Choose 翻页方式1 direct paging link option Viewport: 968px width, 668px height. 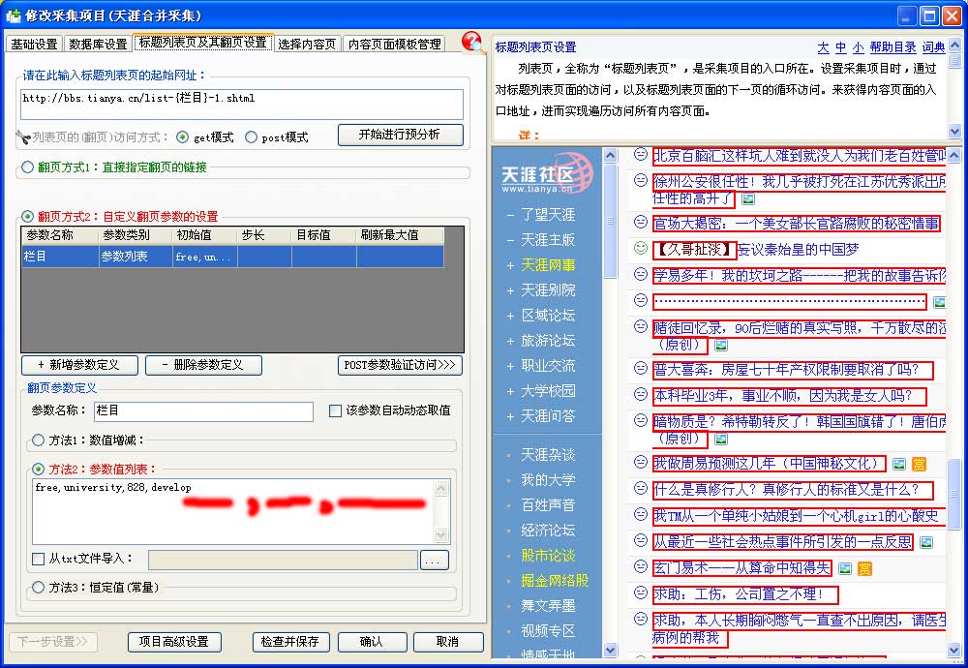coord(27,167)
